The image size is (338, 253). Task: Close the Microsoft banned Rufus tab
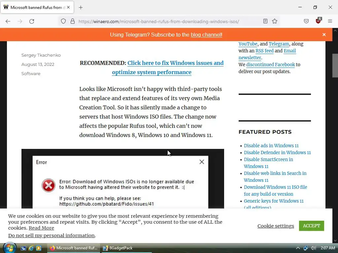pos(68,7)
